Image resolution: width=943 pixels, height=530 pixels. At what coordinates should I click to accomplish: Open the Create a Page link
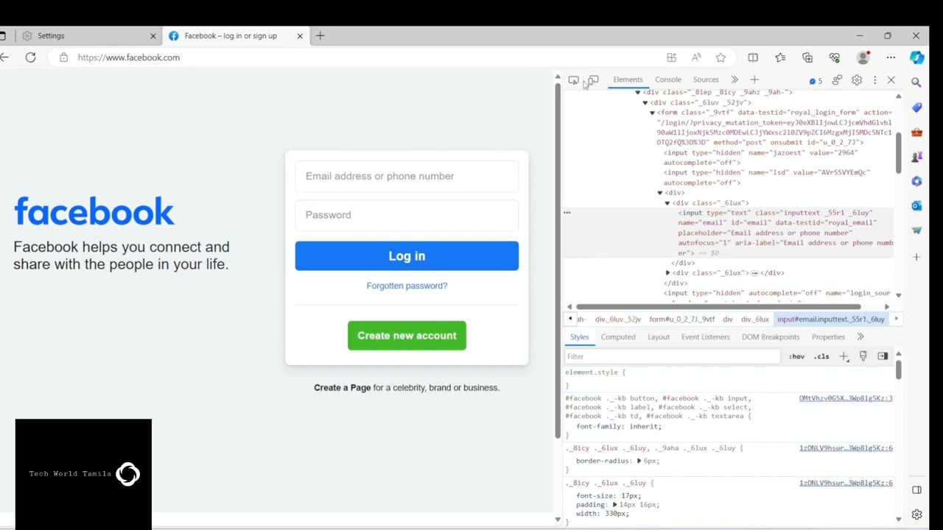tap(343, 388)
